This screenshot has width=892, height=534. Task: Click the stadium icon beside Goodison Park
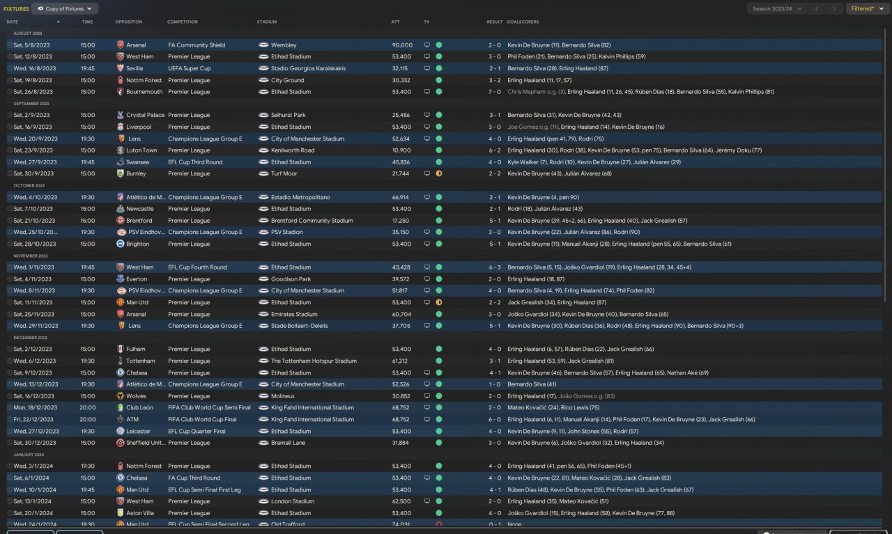[x=263, y=279]
